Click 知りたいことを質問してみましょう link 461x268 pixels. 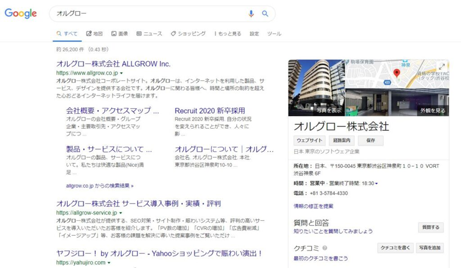tap(333, 231)
